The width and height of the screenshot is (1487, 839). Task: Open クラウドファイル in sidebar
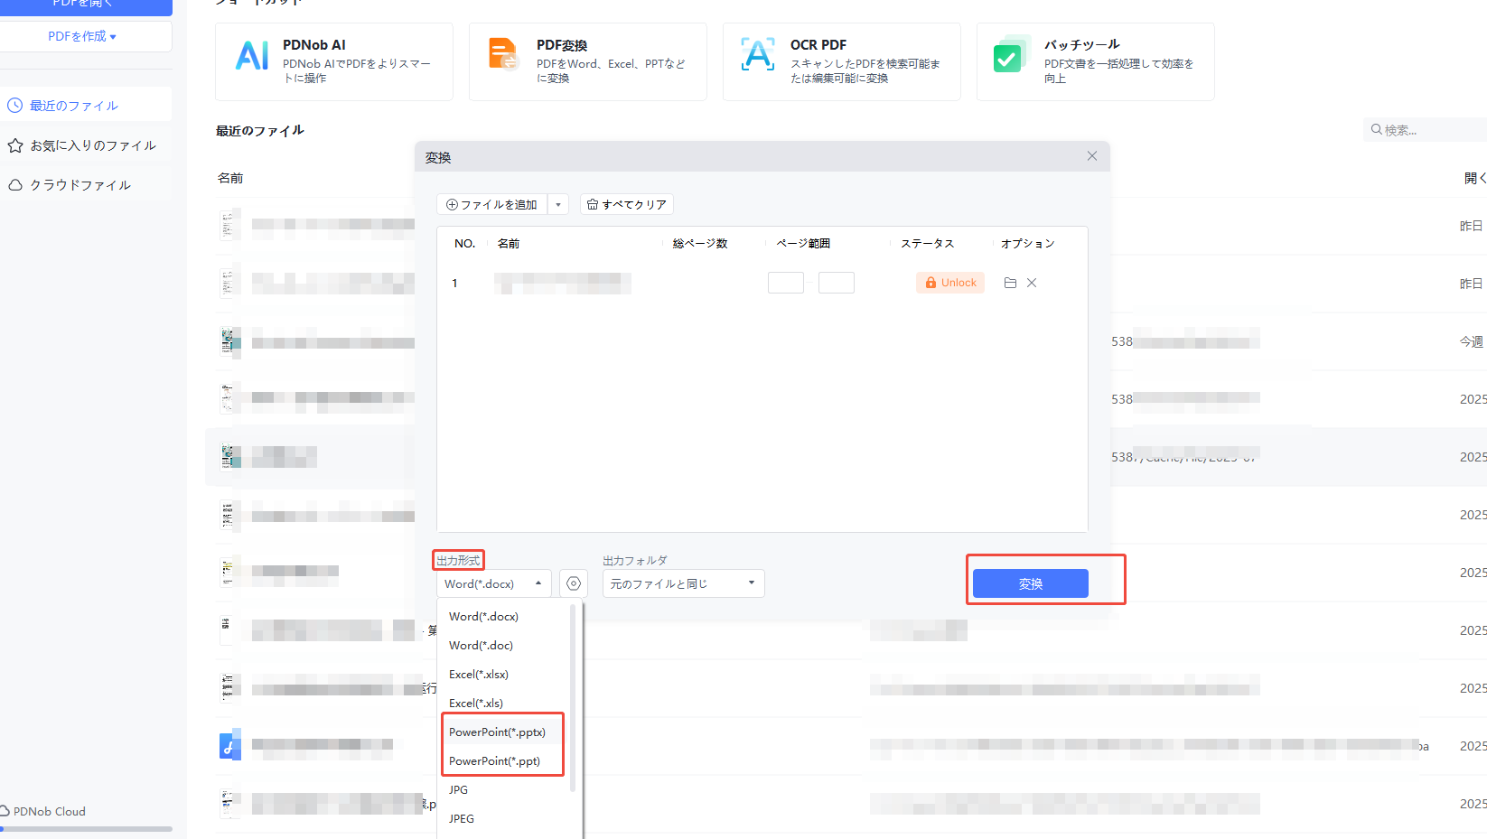point(86,185)
